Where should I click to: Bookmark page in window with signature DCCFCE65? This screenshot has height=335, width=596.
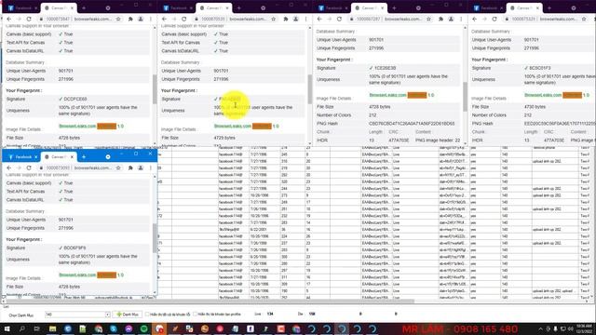coord(118,19)
